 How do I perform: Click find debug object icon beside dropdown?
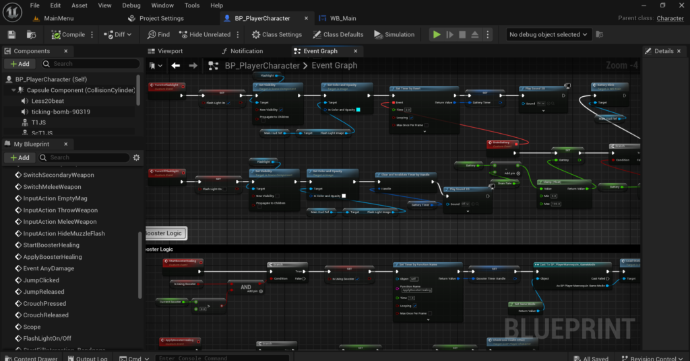click(x=599, y=35)
